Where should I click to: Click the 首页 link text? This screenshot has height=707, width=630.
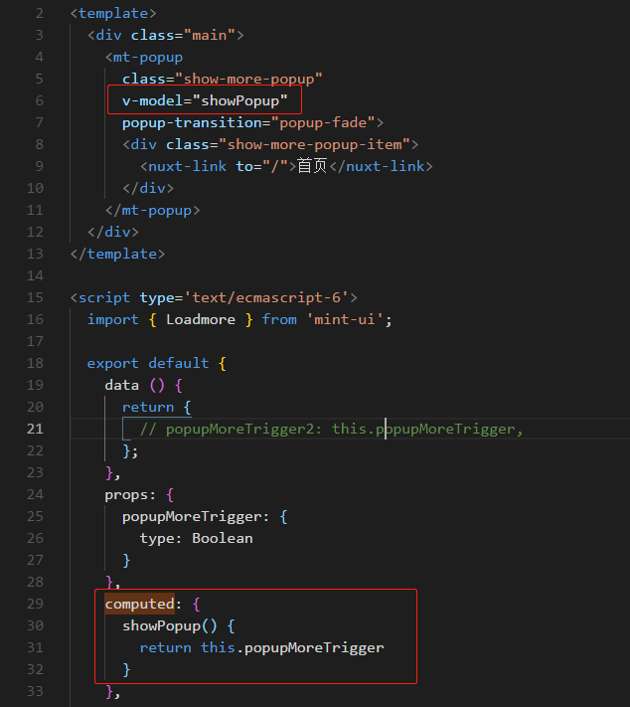tap(312, 166)
